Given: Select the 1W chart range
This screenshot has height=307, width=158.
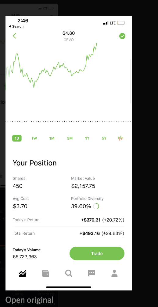Looking at the screenshot, I should [34, 138].
